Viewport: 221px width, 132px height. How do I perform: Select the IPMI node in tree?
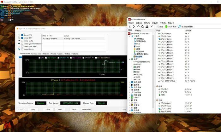coord(138,46)
